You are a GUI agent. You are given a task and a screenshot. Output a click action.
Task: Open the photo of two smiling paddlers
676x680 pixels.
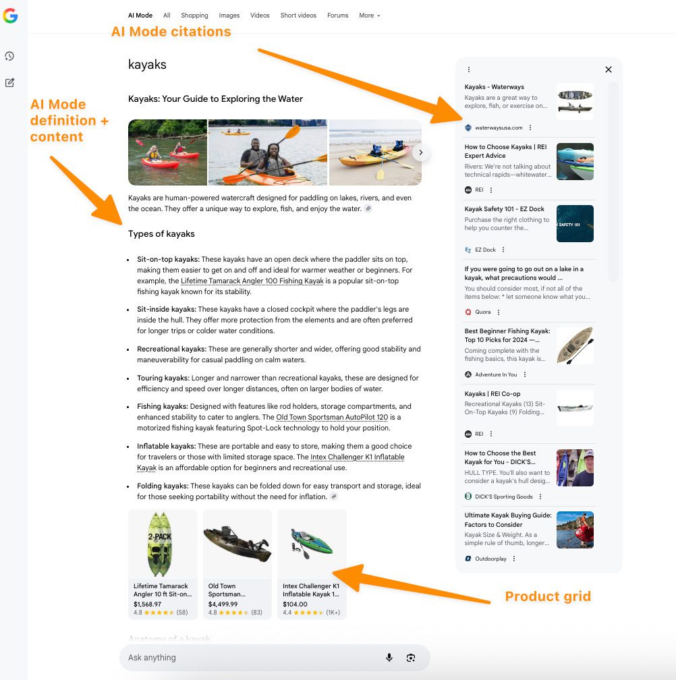[268, 152]
